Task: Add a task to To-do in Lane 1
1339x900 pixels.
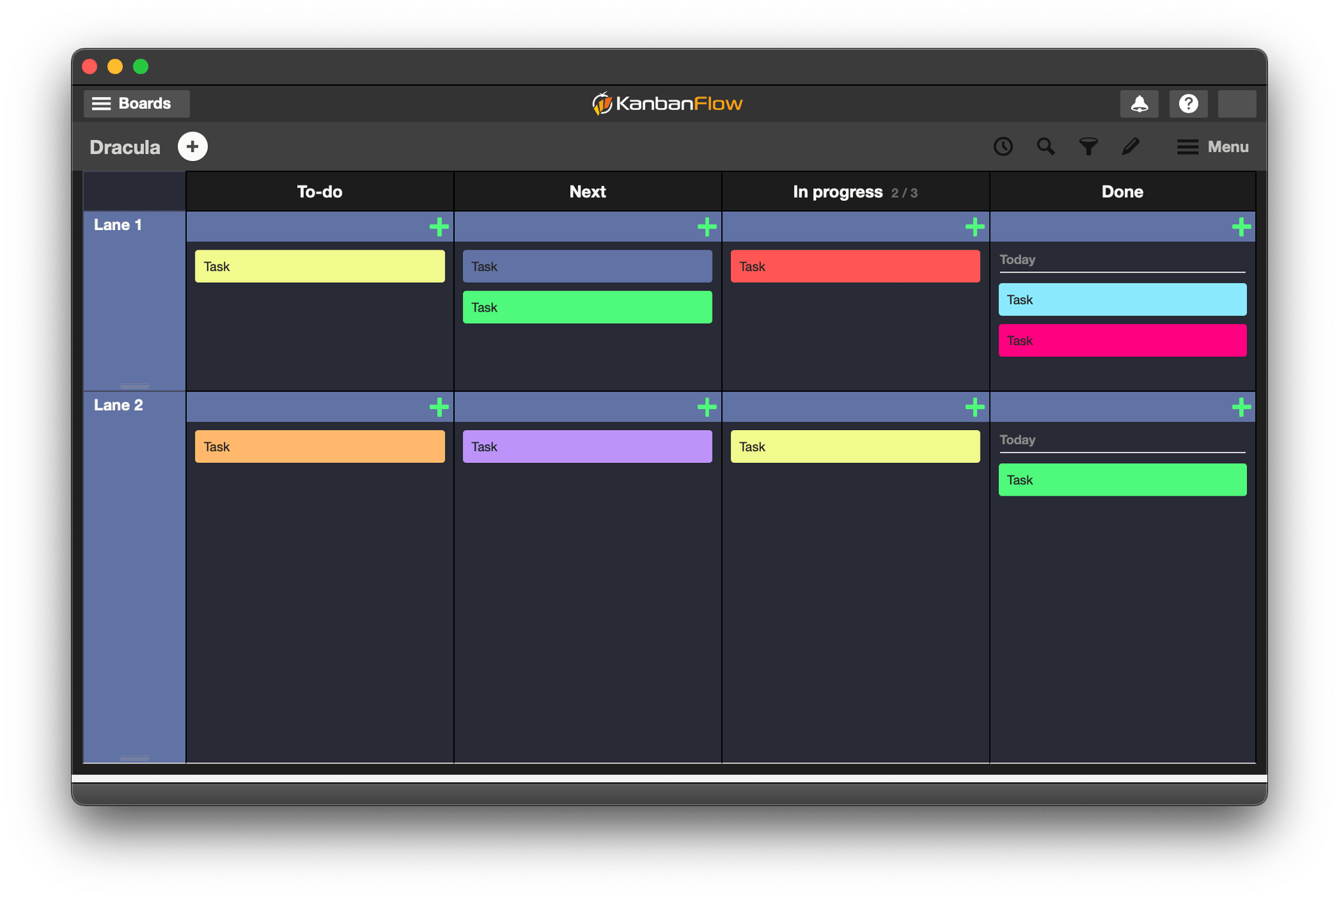Action: (439, 227)
